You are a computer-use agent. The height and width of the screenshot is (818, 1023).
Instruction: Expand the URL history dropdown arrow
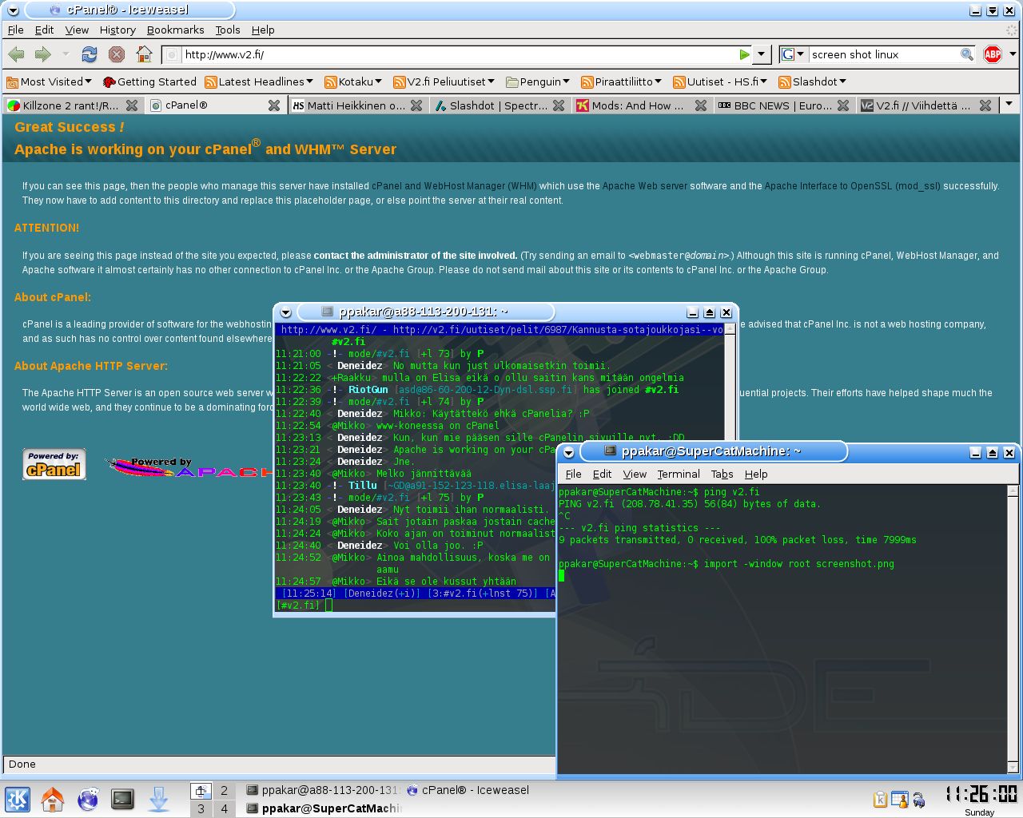[762, 54]
